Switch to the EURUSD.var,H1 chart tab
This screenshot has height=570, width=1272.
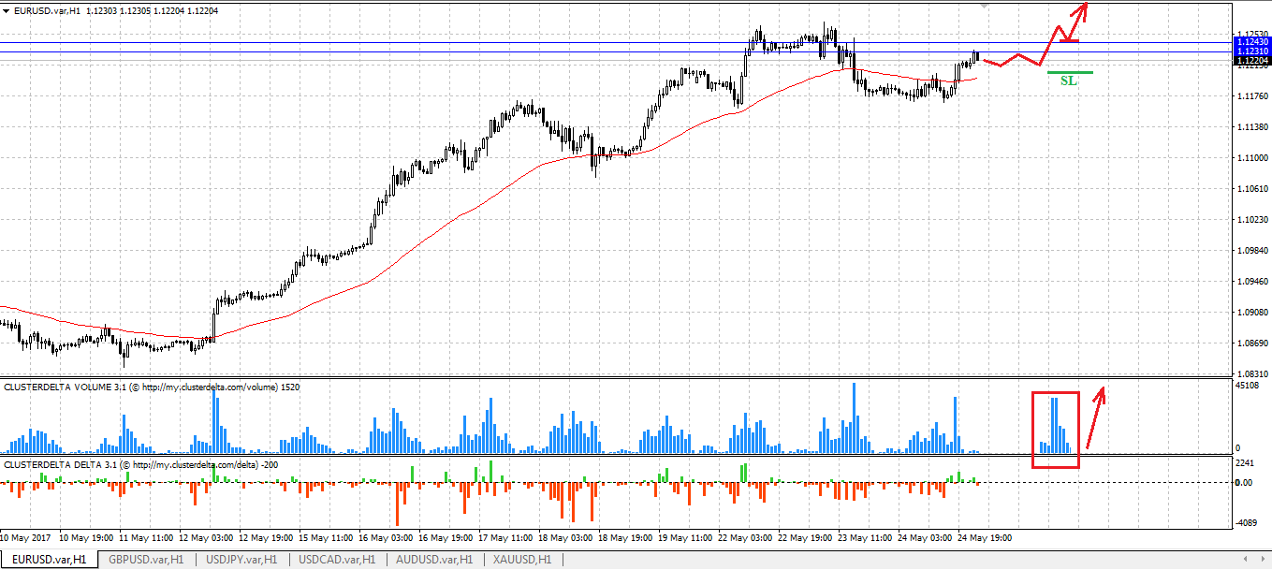click(49, 560)
